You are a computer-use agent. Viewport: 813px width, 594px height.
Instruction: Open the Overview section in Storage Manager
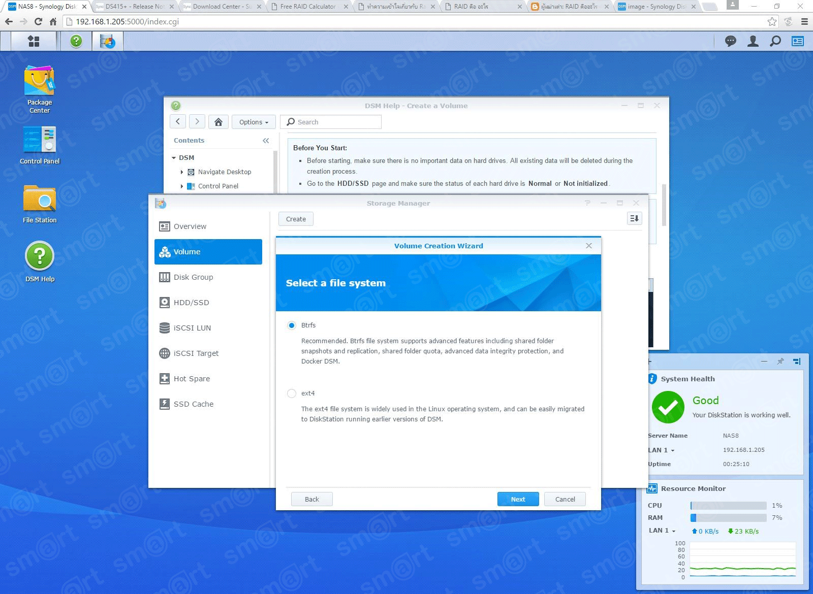pos(208,226)
